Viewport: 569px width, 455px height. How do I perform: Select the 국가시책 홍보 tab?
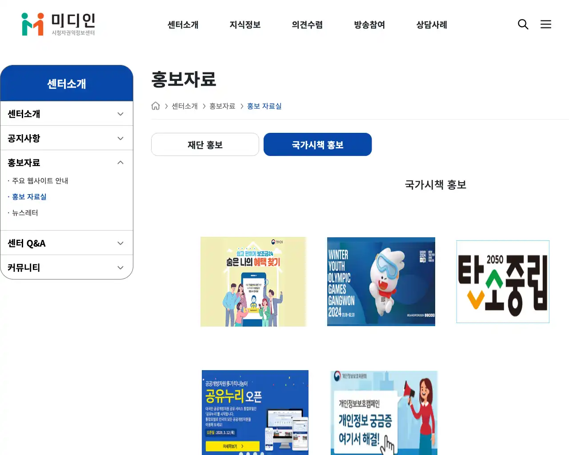317,144
